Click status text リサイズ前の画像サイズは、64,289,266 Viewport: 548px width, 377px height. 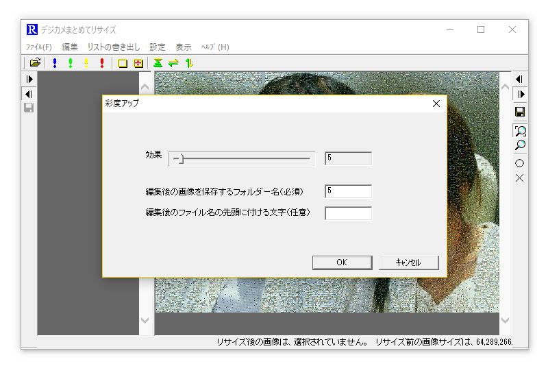[444, 341]
